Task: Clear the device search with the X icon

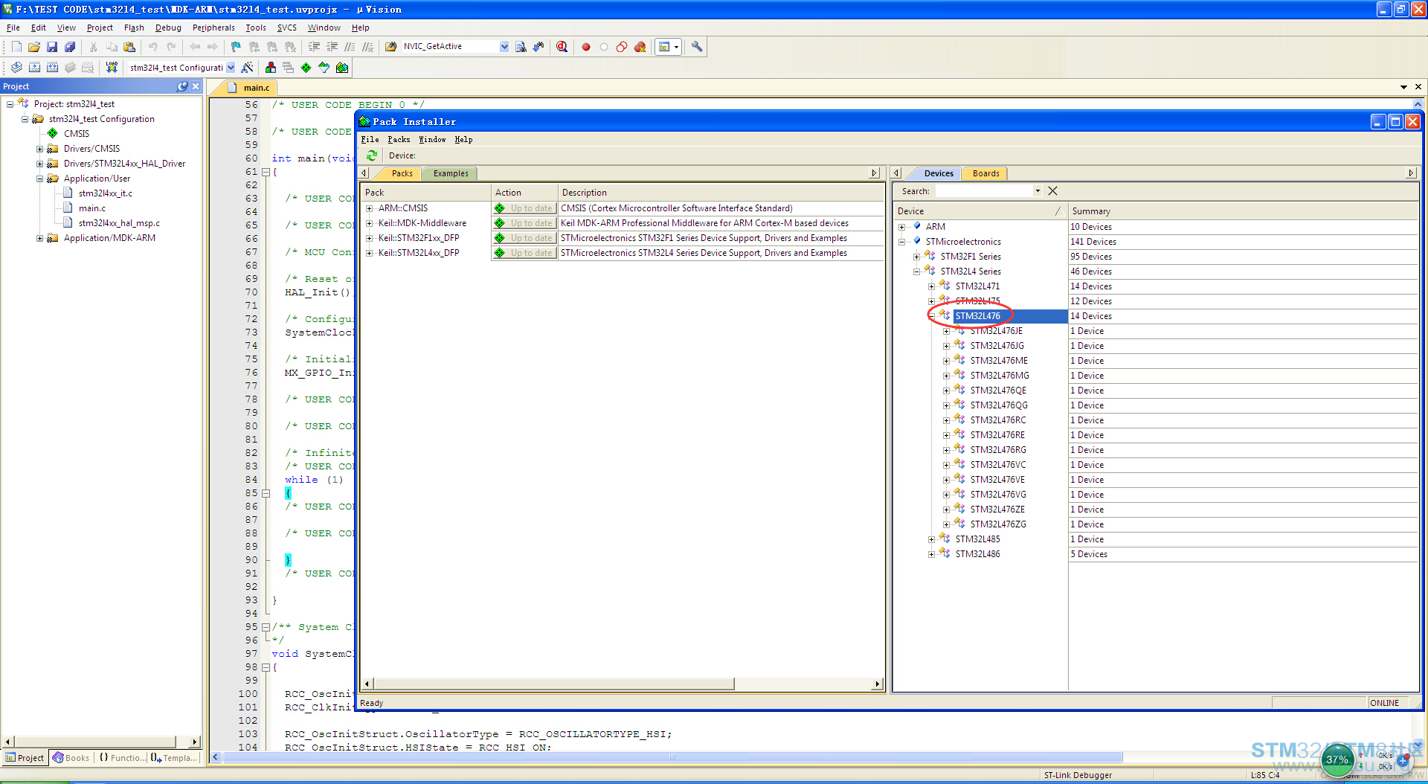Action: pyautogui.click(x=1052, y=191)
